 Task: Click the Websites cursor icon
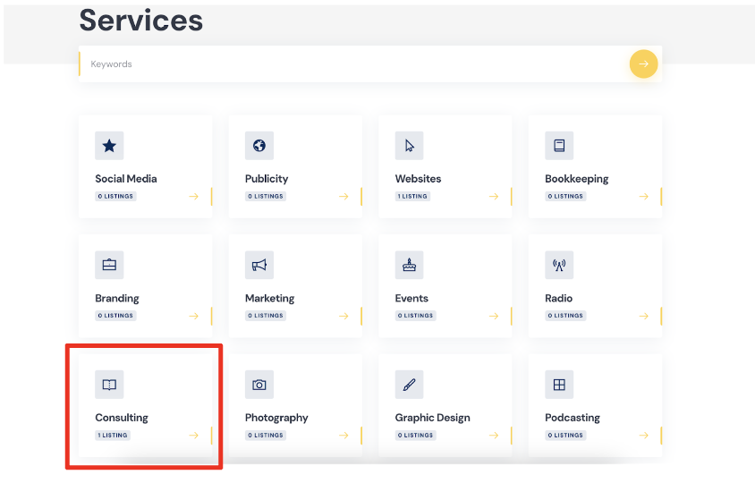coord(410,146)
